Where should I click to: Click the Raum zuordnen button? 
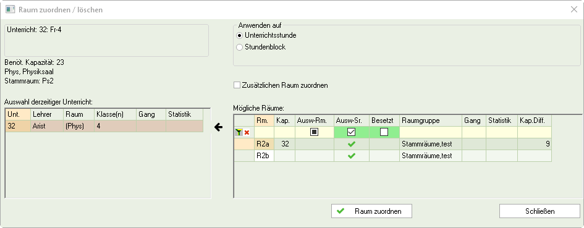tap(371, 211)
